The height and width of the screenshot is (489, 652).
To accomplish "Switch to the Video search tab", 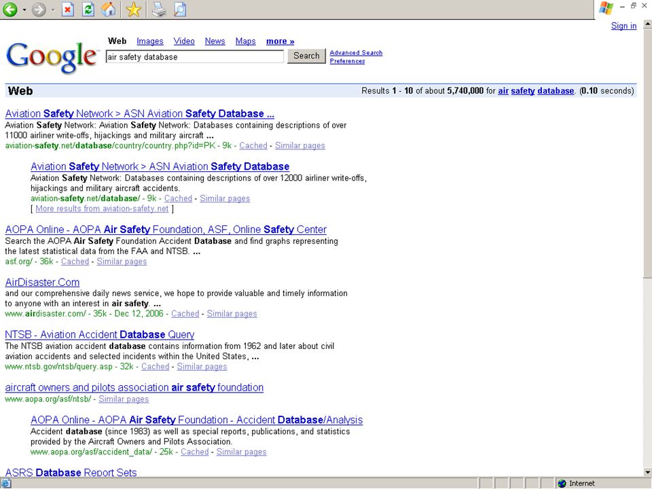I will pyautogui.click(x=184, y=41).
